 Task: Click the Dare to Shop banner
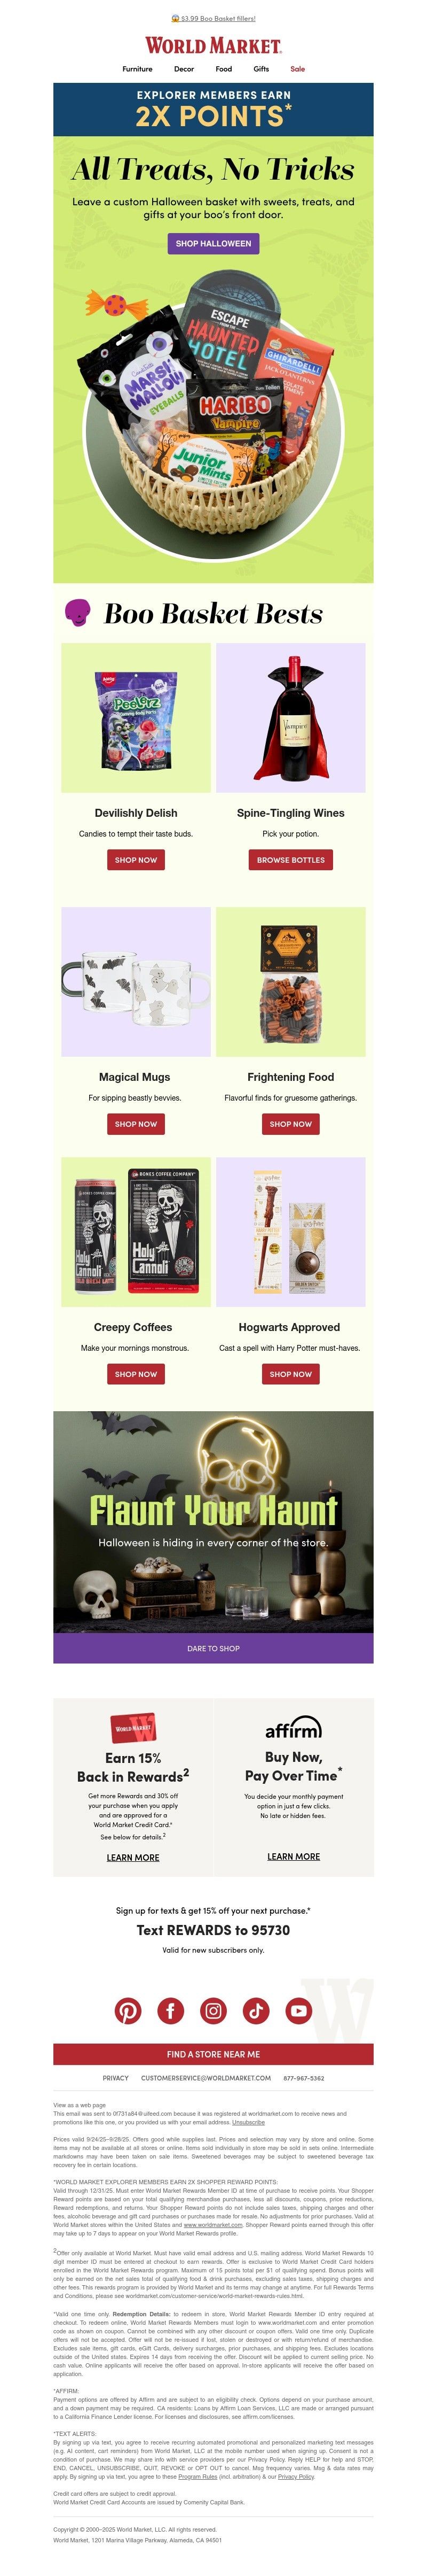213,1648
